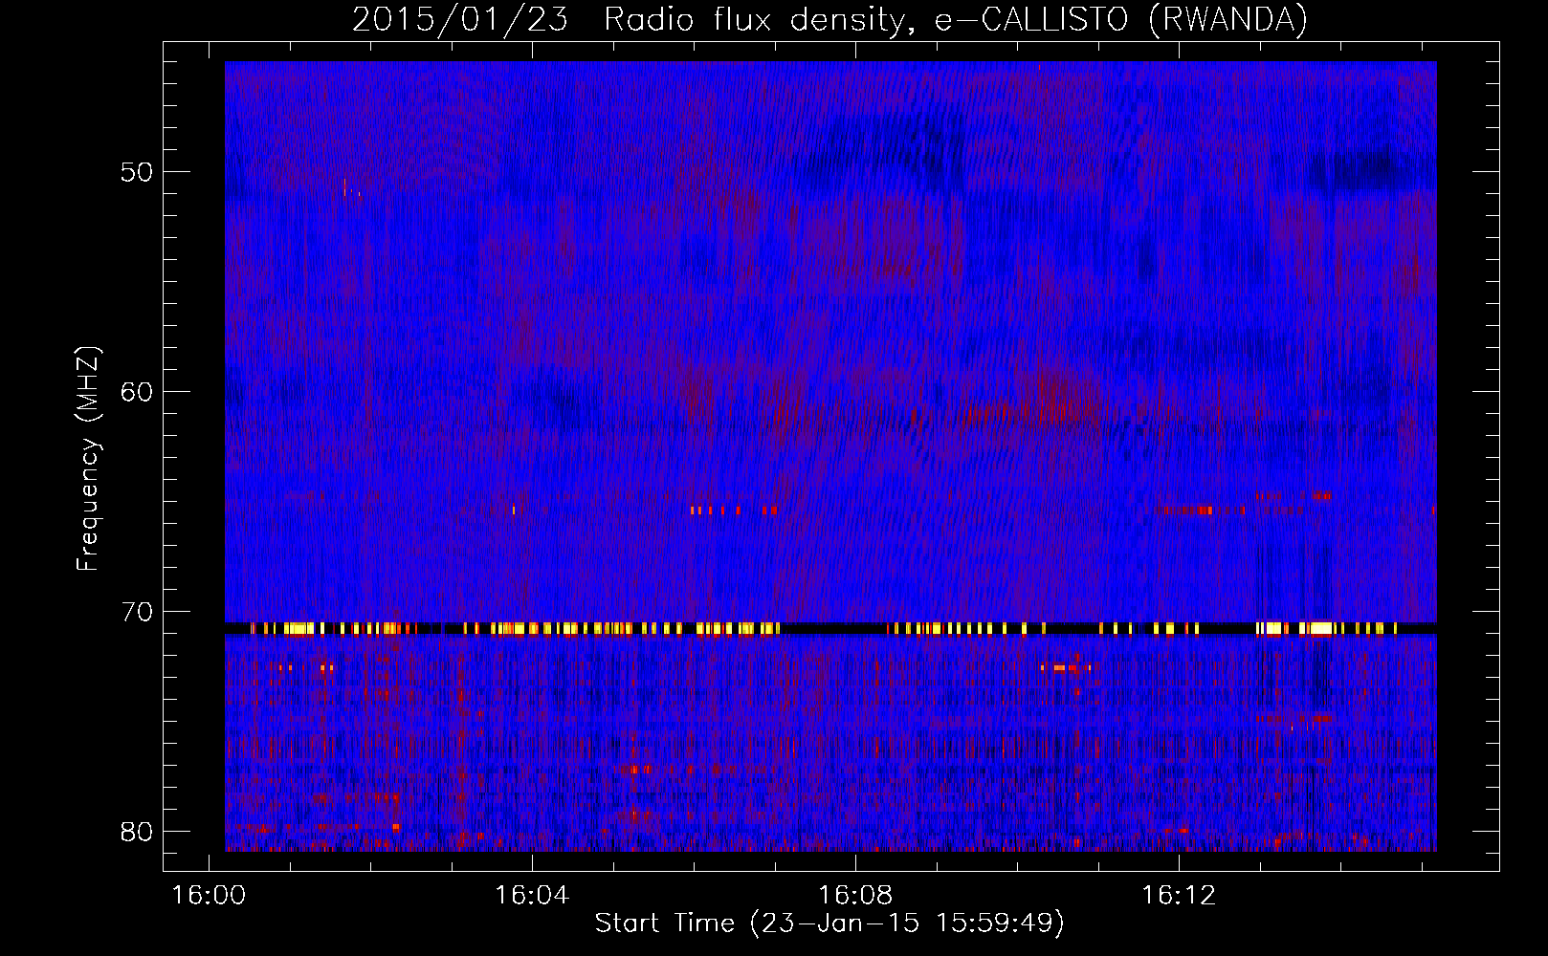Select the 50 frequency tick label

(137, 172)
